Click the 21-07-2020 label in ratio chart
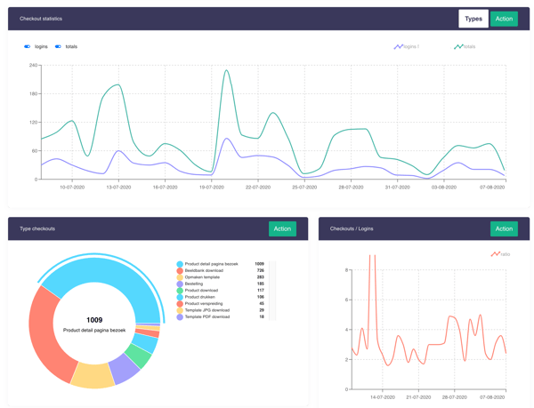The image size is (534, 408). click(418, 397)
